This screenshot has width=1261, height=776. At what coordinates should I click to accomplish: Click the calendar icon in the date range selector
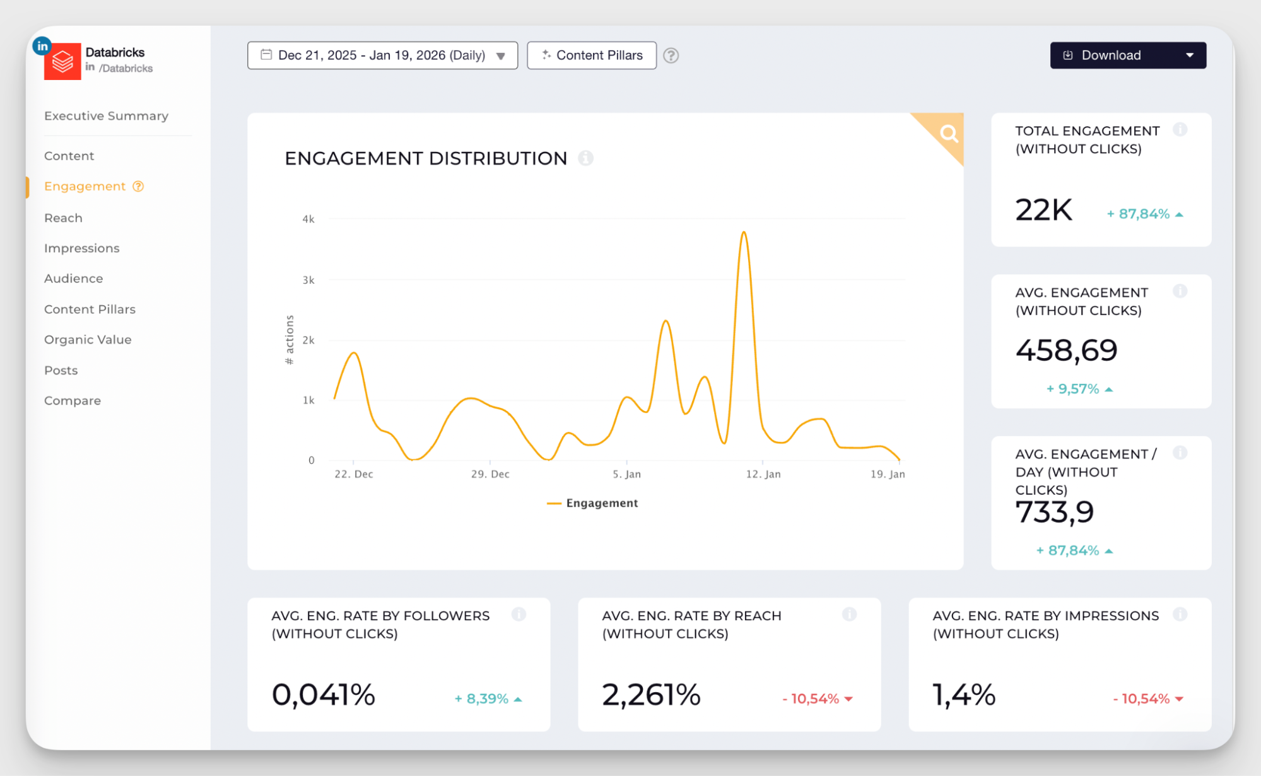click(x=266, y=55)
